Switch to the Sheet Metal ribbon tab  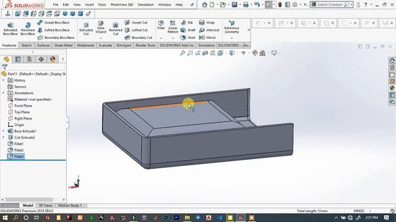(x=63, y=45)
